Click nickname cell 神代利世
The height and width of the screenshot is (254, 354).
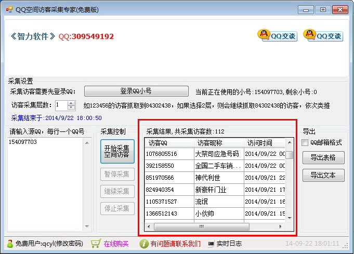click(x=219, y=178)
